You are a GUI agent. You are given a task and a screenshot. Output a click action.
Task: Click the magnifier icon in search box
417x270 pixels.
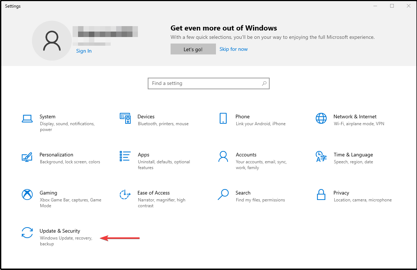click(264, 83)
